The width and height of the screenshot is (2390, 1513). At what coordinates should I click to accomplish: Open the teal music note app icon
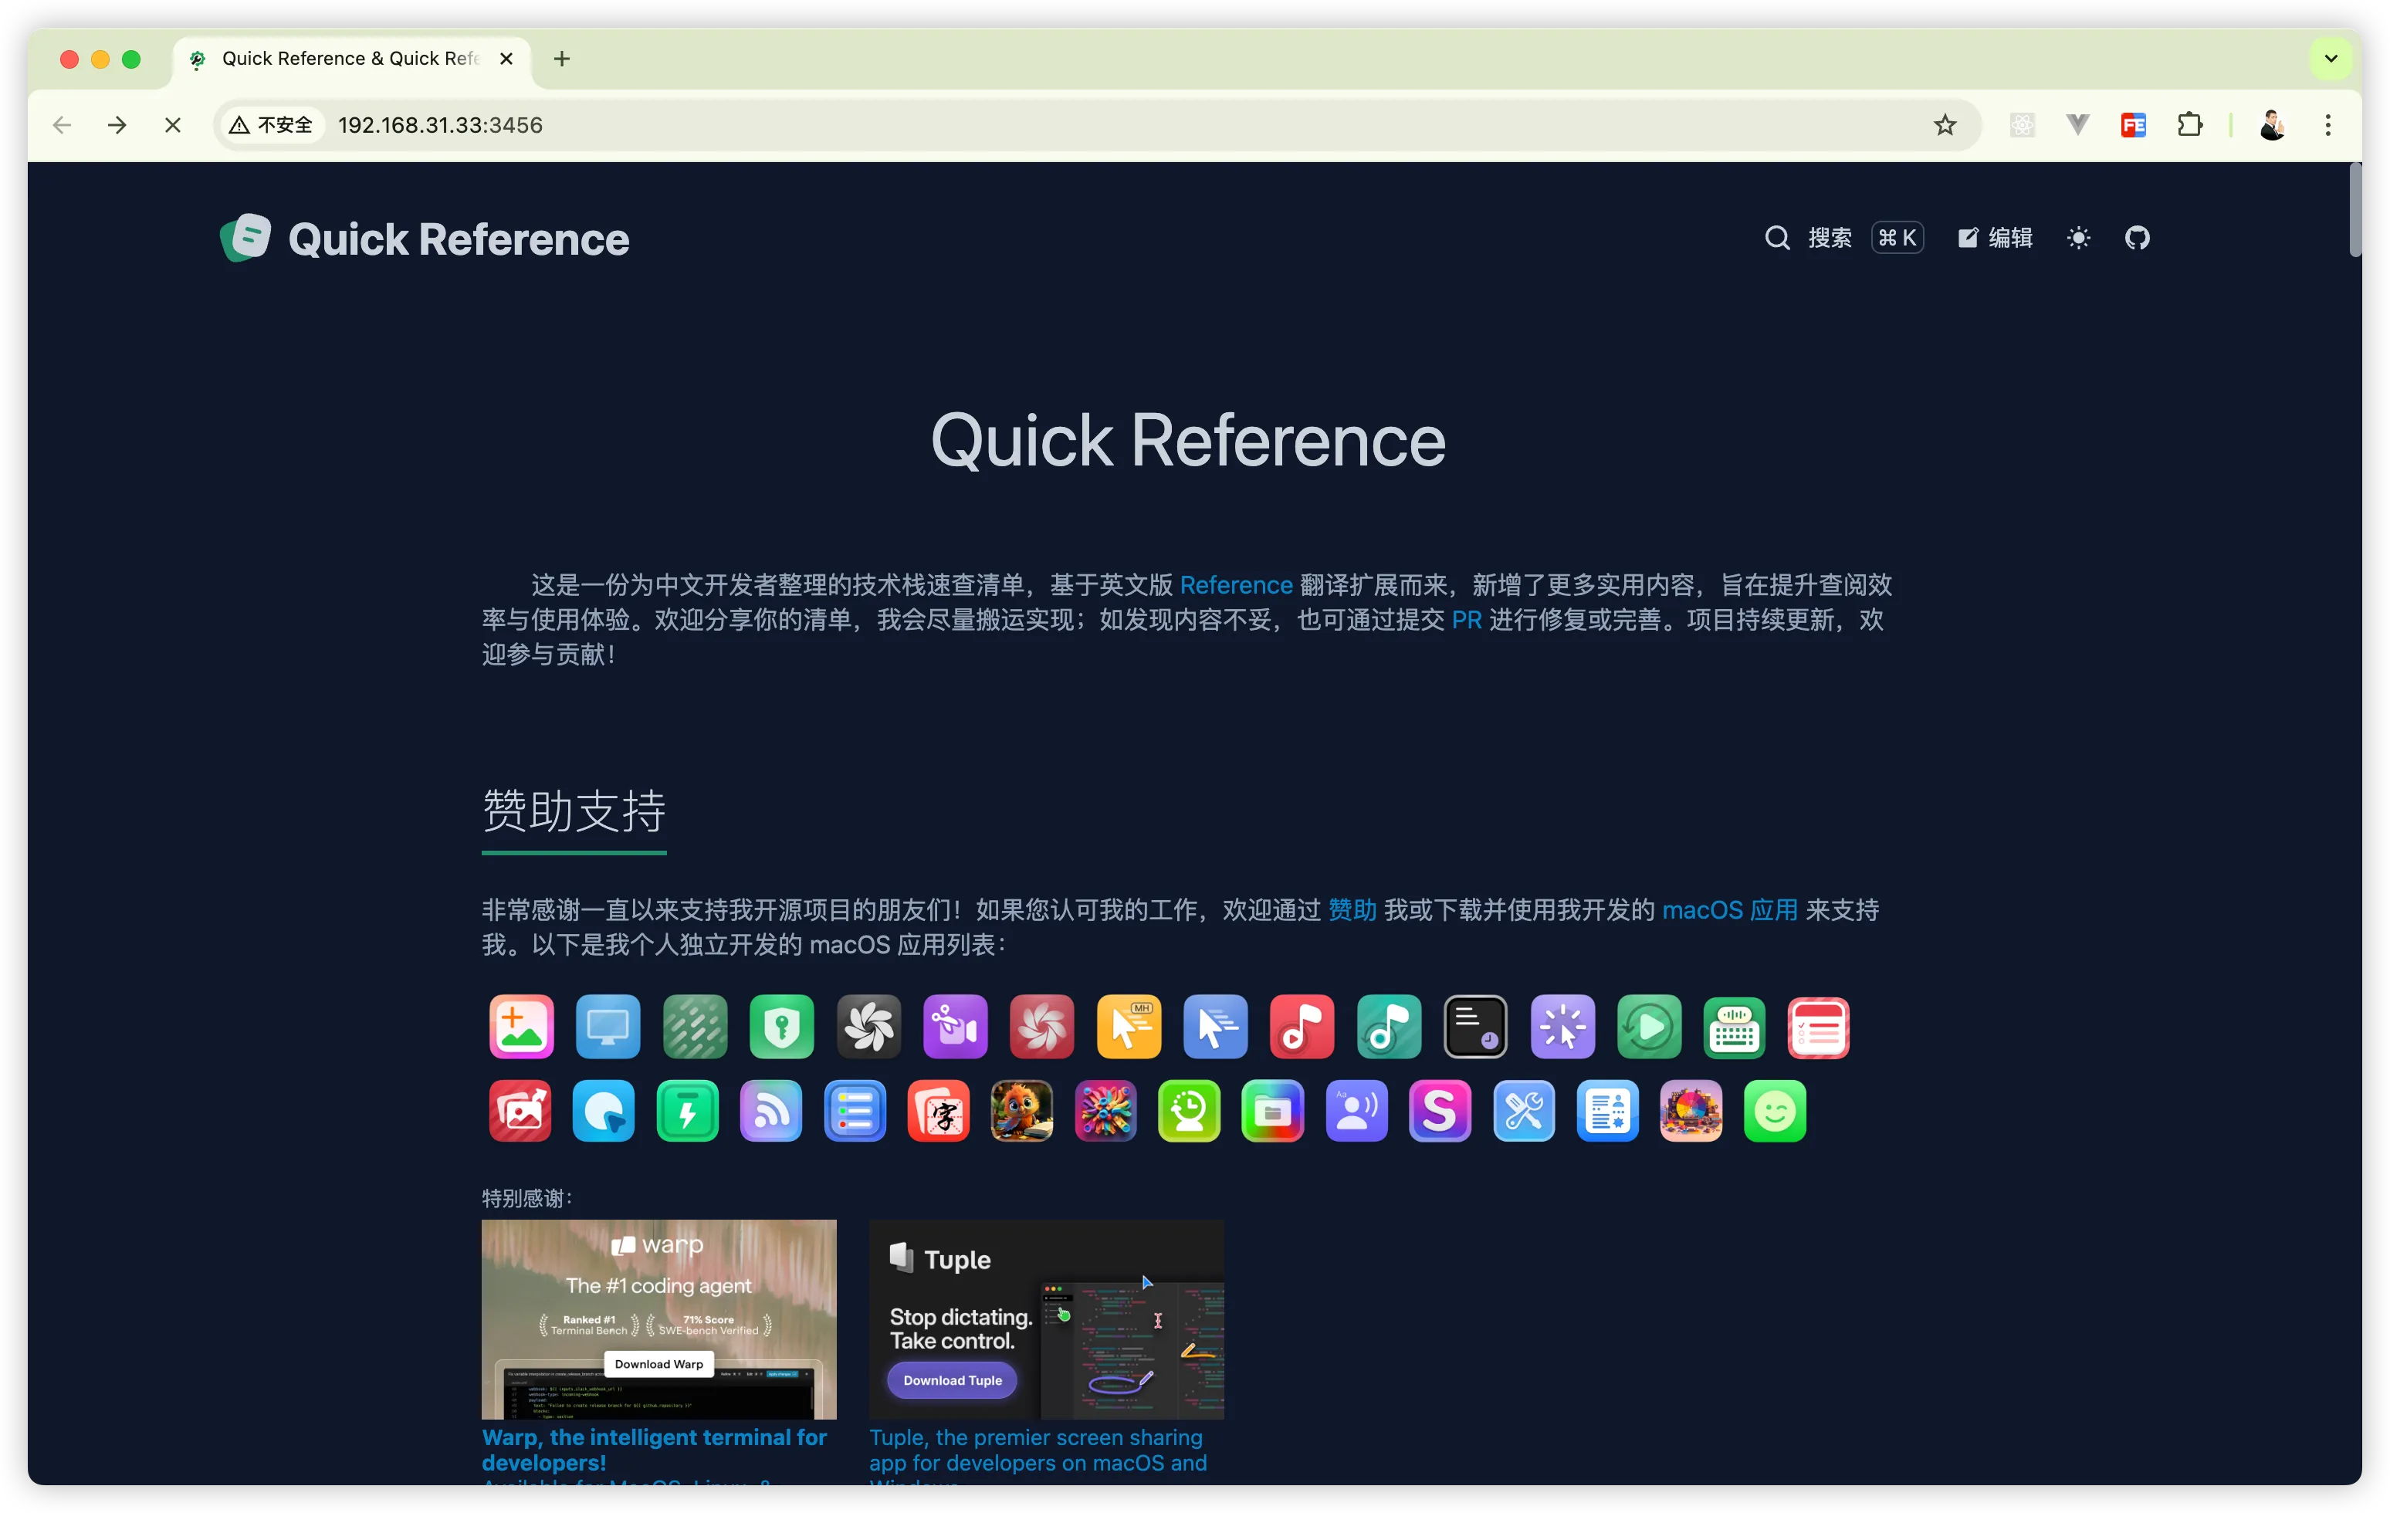1390,1027
